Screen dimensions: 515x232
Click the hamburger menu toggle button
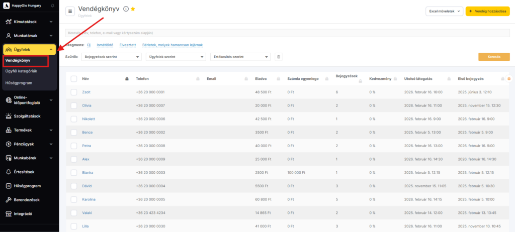pos(70,11)
